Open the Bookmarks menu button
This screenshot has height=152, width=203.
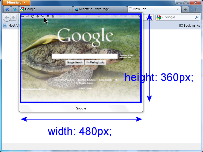(190, 26)
